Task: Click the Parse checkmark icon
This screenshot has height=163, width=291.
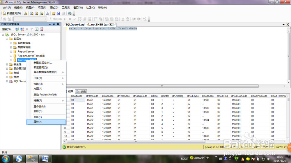Action: [75, 19]
